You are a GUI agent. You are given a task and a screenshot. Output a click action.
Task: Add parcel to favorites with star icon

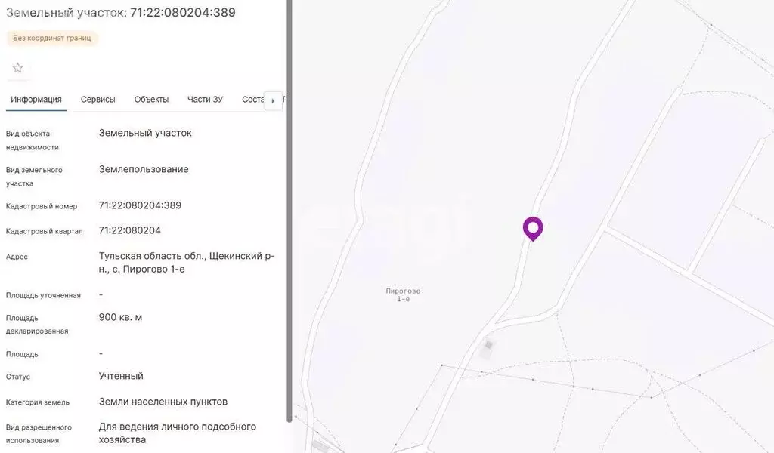(18, 68)
